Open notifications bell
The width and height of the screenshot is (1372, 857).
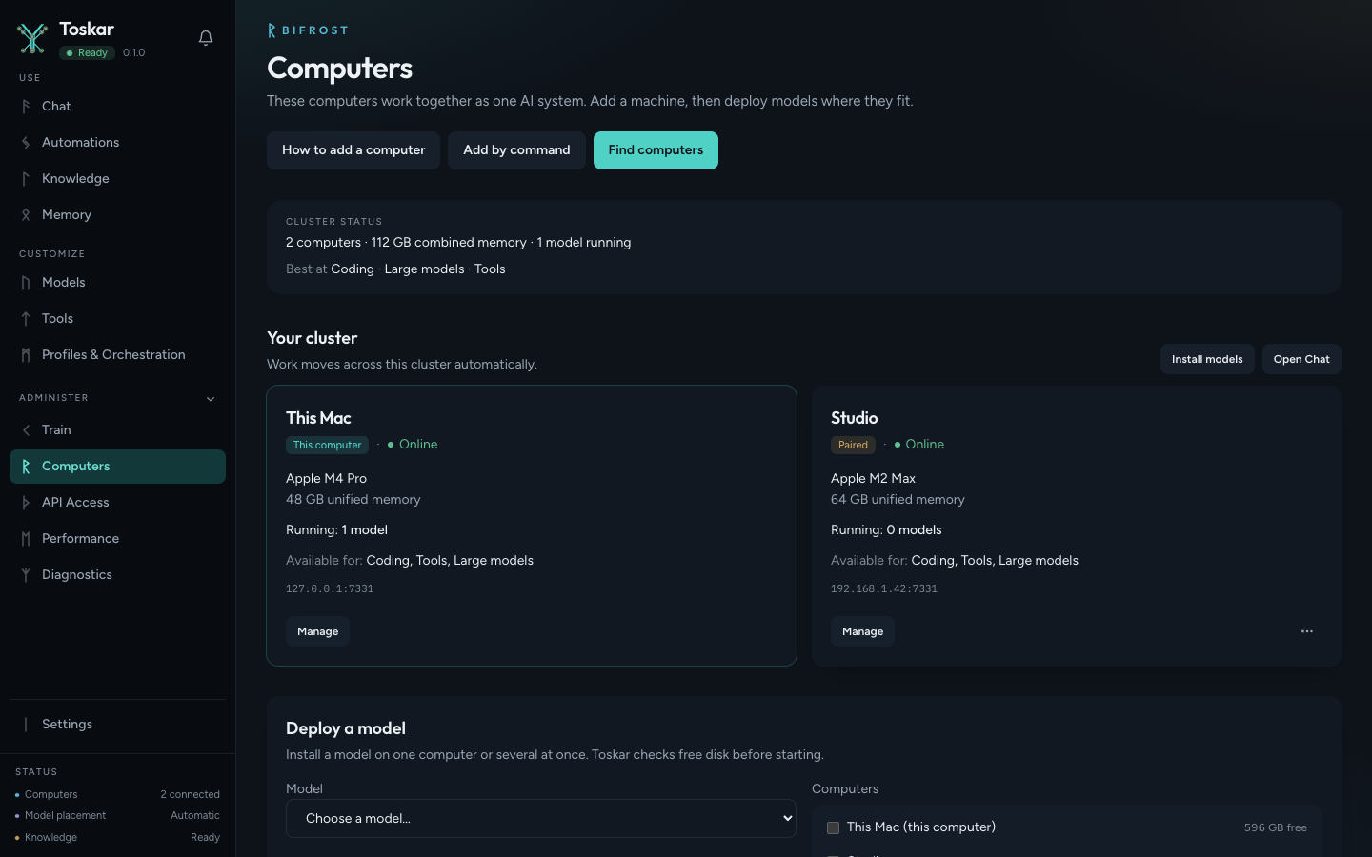tap(206, 38)
